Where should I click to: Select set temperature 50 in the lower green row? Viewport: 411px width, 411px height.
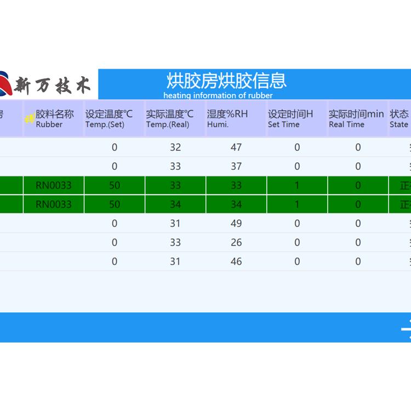(115, 204)
